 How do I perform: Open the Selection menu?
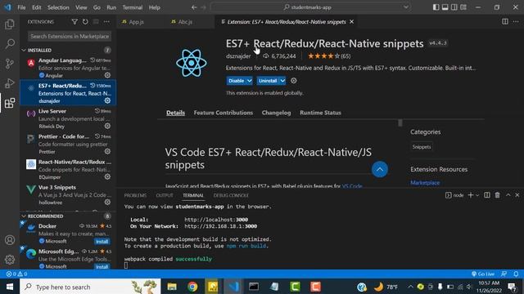pos(58,7)
